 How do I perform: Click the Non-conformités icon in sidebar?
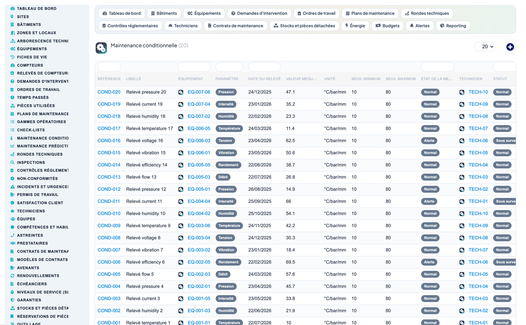[x=12, y=178]
